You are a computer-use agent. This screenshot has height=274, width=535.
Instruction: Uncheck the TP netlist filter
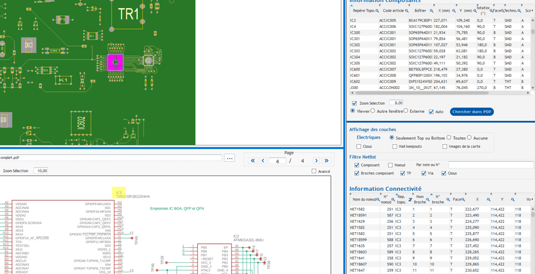click(402, 173)
